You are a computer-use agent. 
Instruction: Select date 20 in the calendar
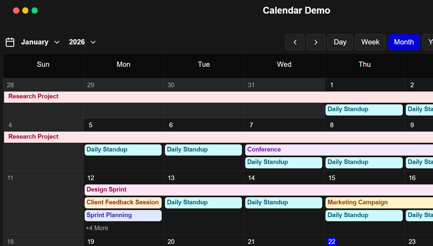(171, 242)
